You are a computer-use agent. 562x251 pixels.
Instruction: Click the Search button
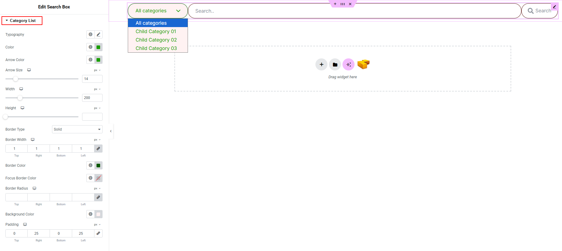pyautogui.click(x=539, y=11)
